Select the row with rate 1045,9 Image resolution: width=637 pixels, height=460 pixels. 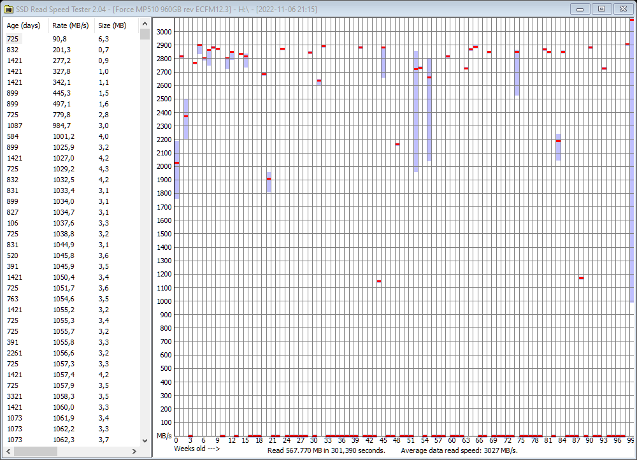click(x=71, y=266)
